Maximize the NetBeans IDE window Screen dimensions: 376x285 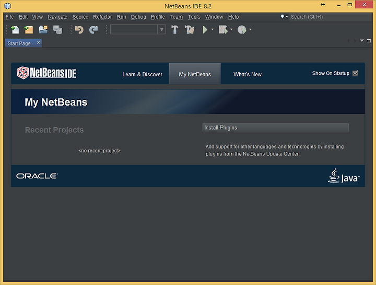[349, 5]
